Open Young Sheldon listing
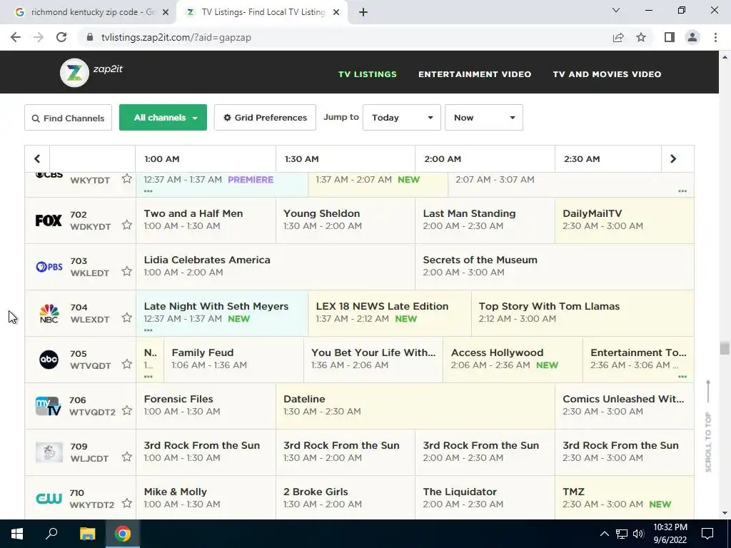The height and width of the screenshot is (548, 731). point(346,220)
